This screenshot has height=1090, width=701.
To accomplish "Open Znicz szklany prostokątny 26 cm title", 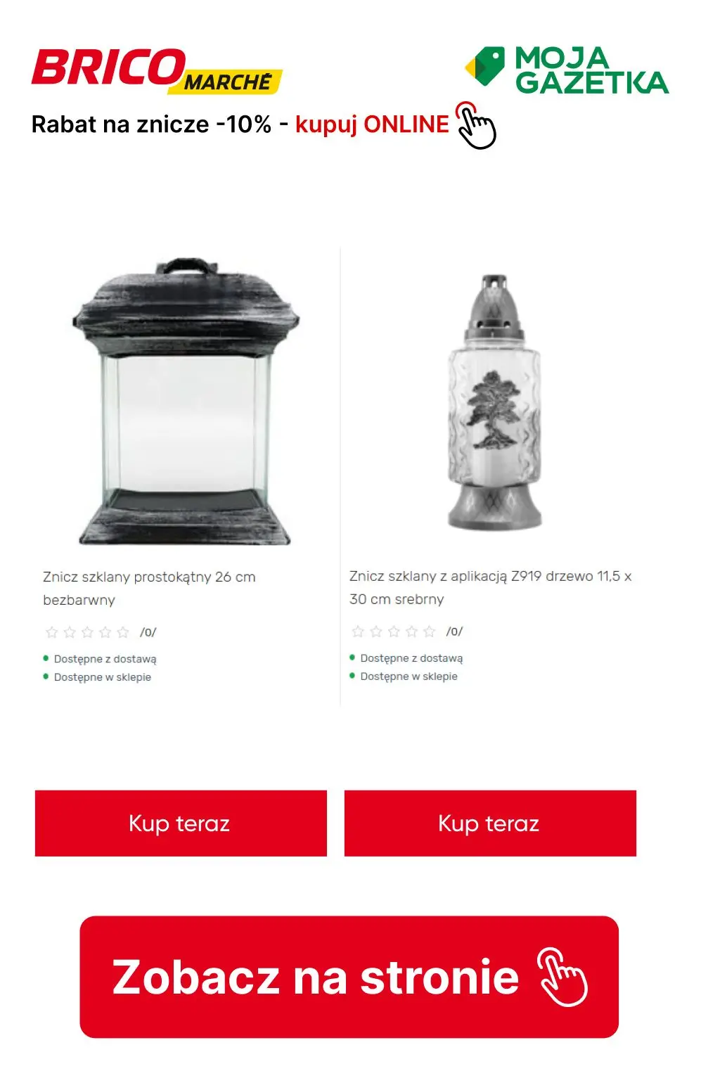I will pyautogui.click(x=149, y=588).
